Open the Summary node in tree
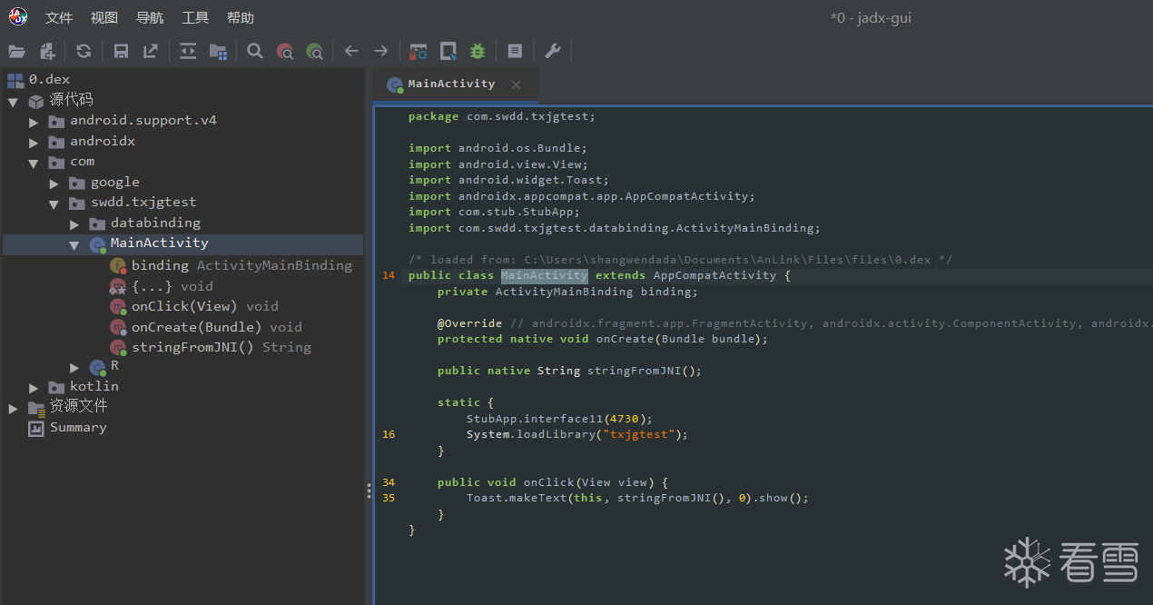The width and height of the screenshot is (1153, 605). [77, 428]
